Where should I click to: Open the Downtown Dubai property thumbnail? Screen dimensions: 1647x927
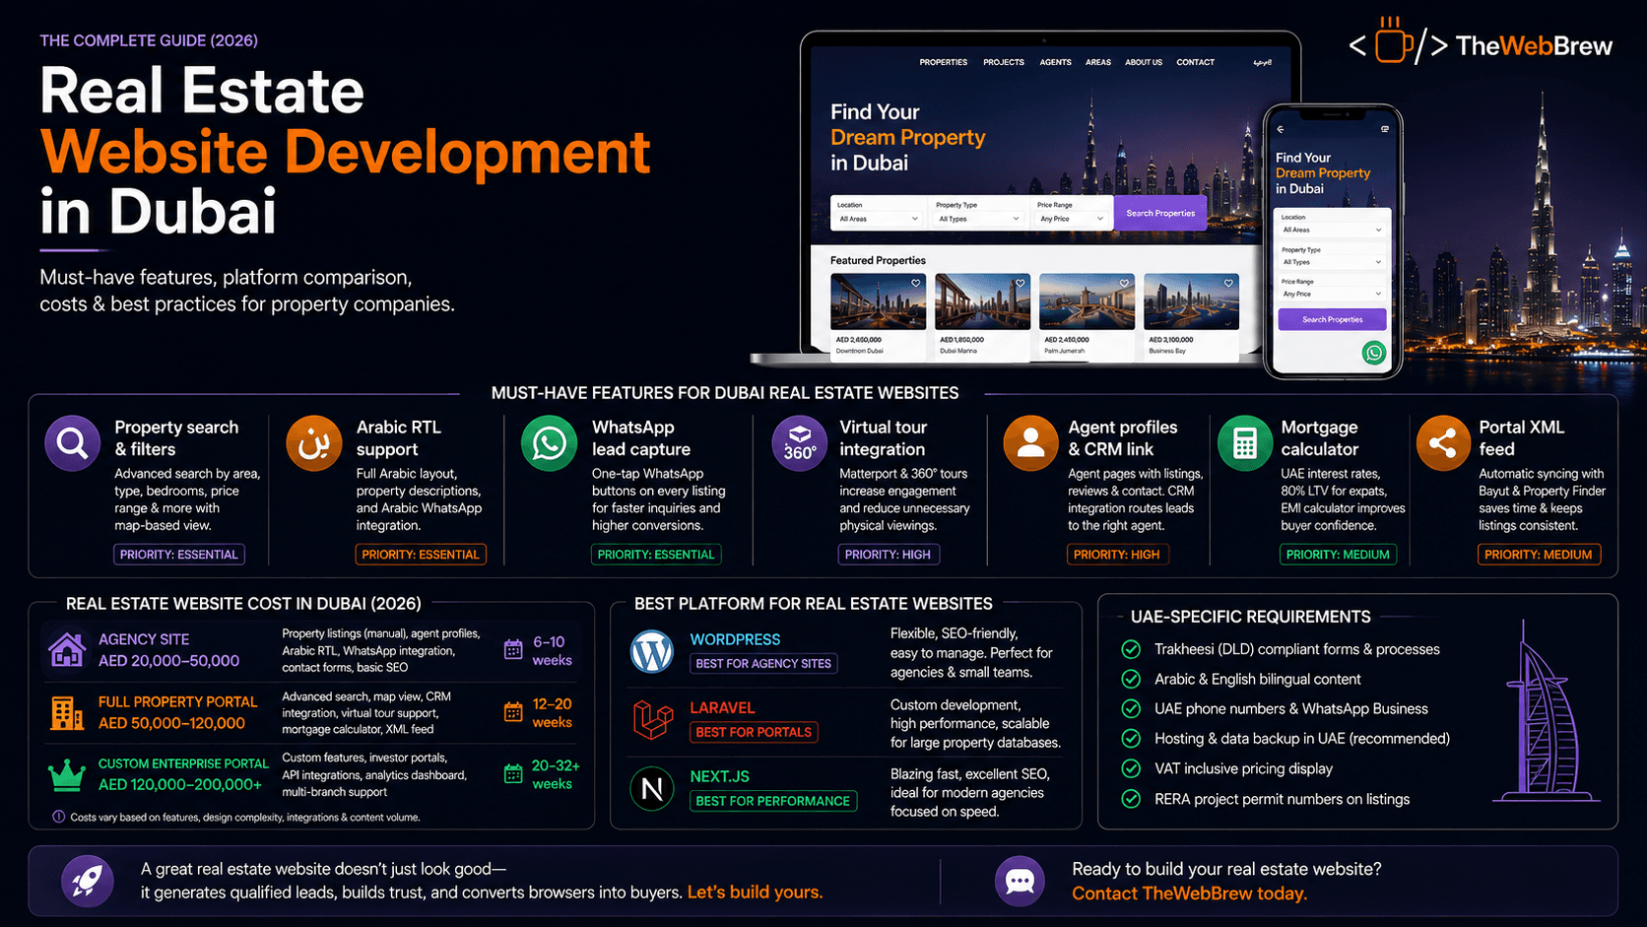(878, 301)
